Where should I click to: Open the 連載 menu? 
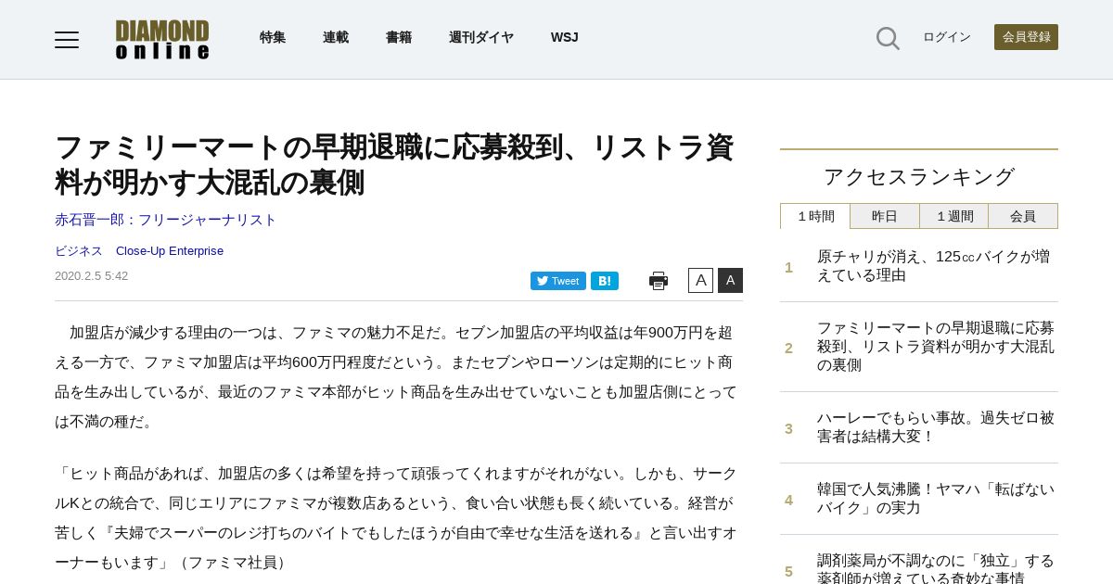(336, 37)
